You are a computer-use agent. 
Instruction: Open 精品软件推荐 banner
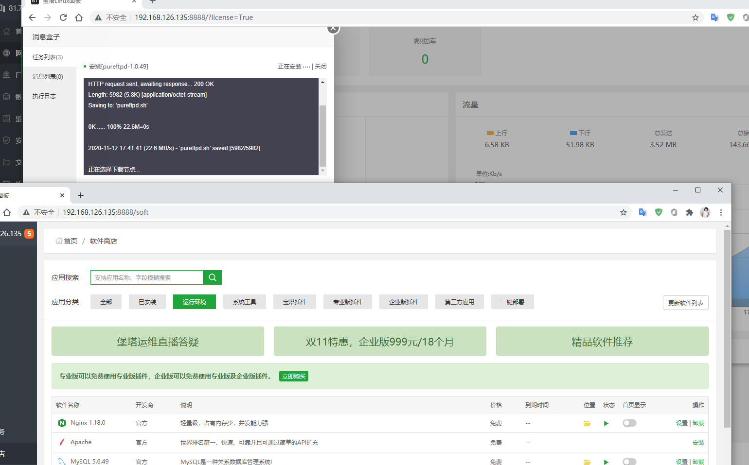coord(602,341)
